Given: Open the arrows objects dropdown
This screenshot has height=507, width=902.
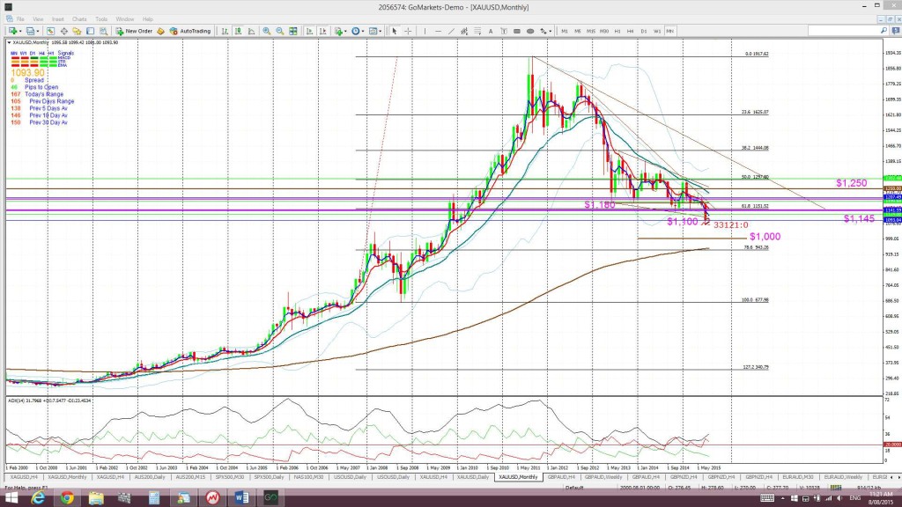Looking at the screenshot, I should (544, 31).
